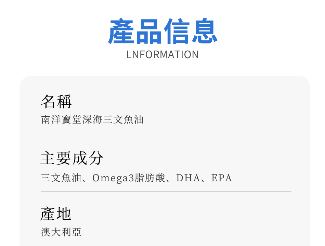Screen dimensions: 325x246
Task: Click 三文魚油 in the ingredients line
Action: tap(61, 178)
